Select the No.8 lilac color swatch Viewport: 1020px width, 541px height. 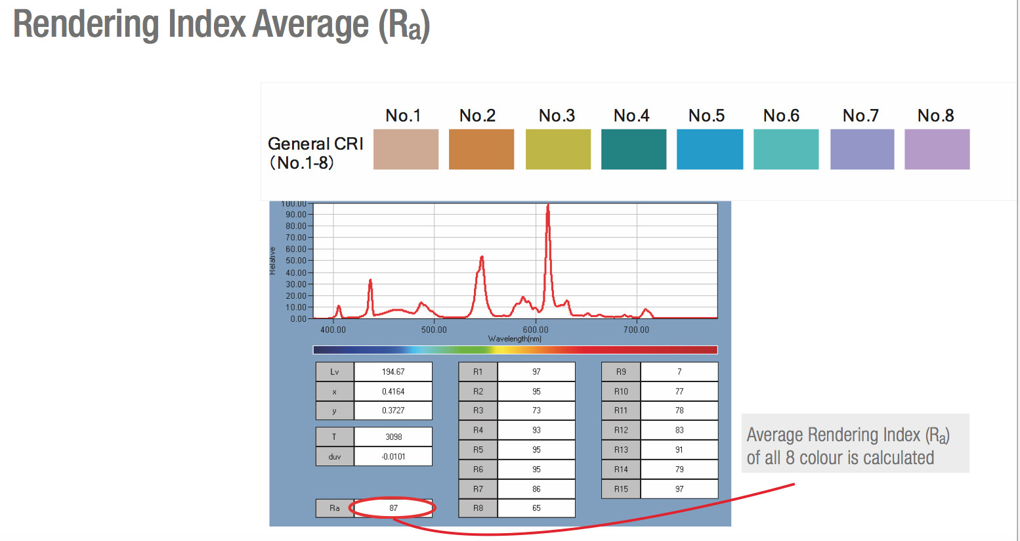(x=937, y=150)
